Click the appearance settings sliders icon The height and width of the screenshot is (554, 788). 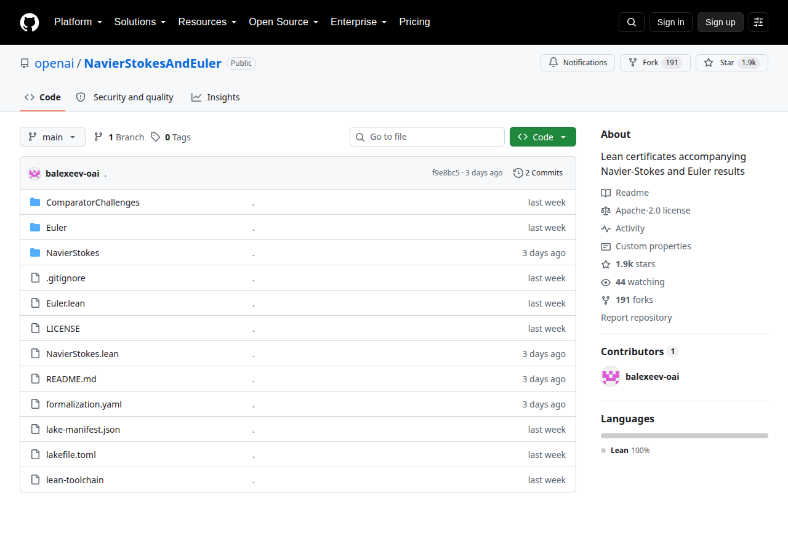click(x=758, y=22)
